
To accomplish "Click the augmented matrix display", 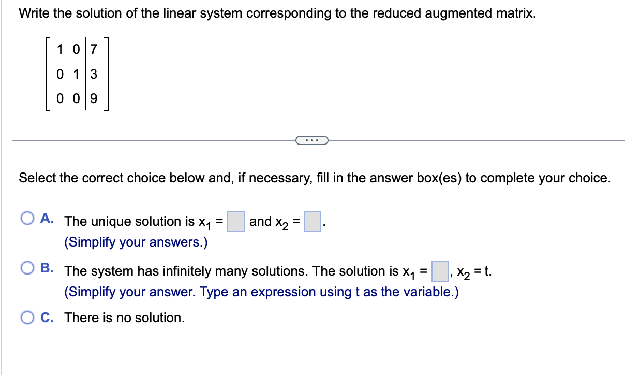I will tap(77, 74).
